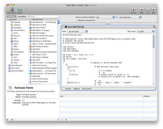This screenshot has height=129, width=163.
Task: Select the Mail library category
Action: point(15,39)
